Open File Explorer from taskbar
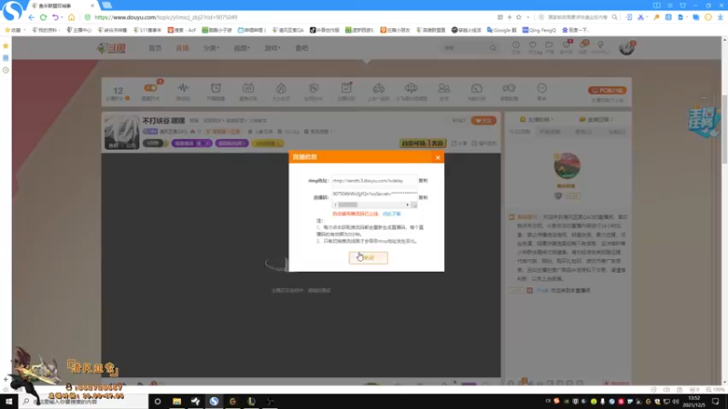The image size is (728, 409). [177, 401]
